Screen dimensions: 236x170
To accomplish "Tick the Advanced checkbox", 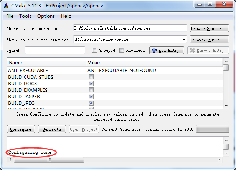I will 122,50.
